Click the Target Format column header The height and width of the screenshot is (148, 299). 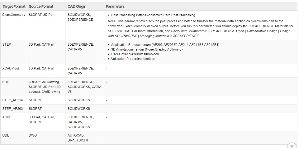pyautogui.click(x=14, y=7)
